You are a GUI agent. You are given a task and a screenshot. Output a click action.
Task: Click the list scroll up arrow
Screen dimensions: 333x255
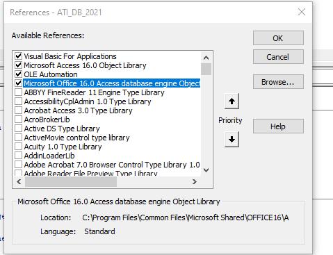(206, 58)
